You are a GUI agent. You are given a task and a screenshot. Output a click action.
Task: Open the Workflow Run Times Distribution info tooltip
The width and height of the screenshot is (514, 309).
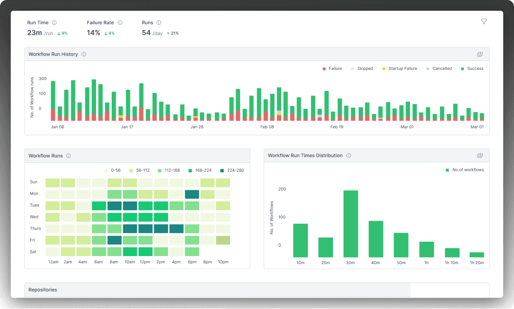[x=348, y=155]
